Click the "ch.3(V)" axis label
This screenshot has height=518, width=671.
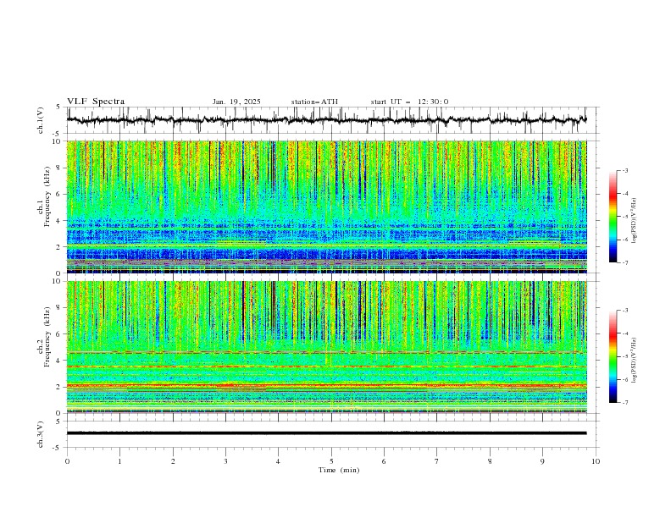point(41,434)
